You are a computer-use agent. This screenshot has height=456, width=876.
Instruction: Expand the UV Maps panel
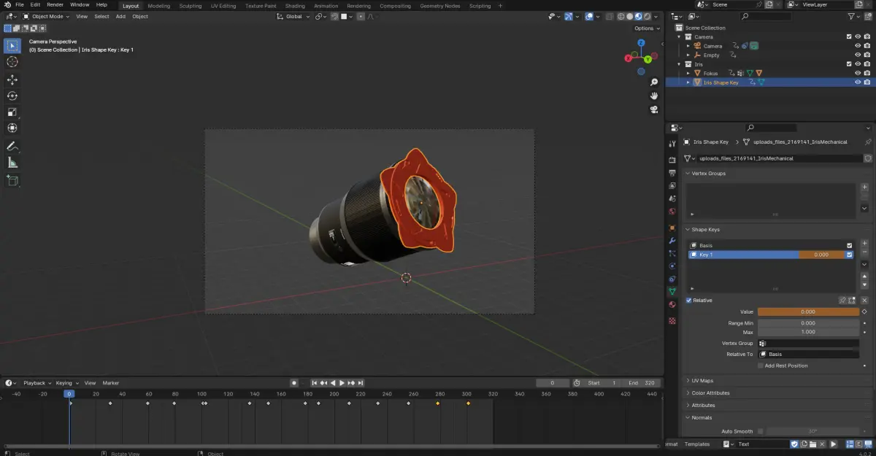(x=702, y=381)
